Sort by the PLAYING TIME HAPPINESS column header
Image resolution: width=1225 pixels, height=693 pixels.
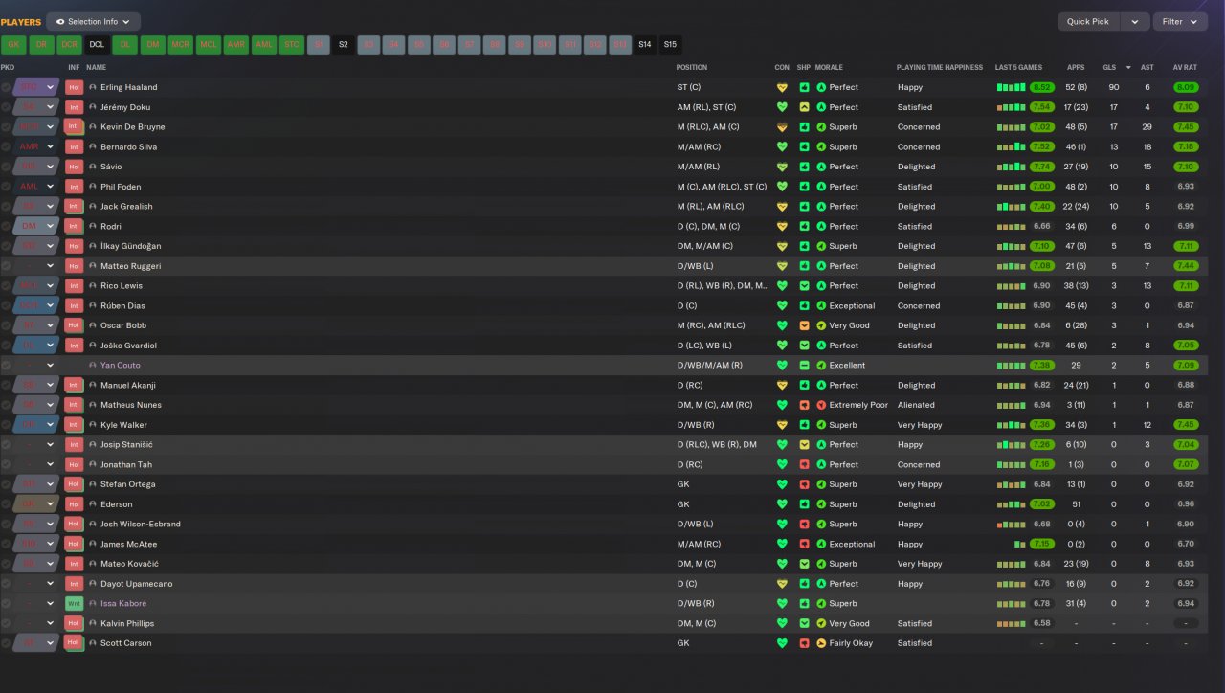click(x=940, y=68)
